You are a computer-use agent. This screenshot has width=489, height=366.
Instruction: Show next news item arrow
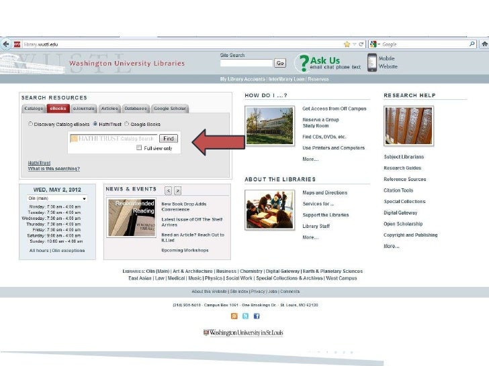(x=178, y=190)
